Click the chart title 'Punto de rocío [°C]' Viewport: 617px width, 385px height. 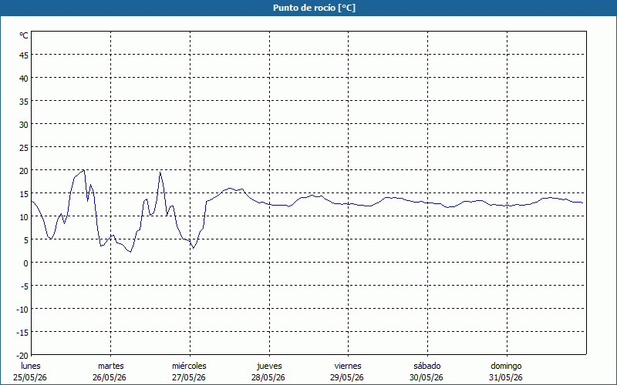[x=314, y=8]
